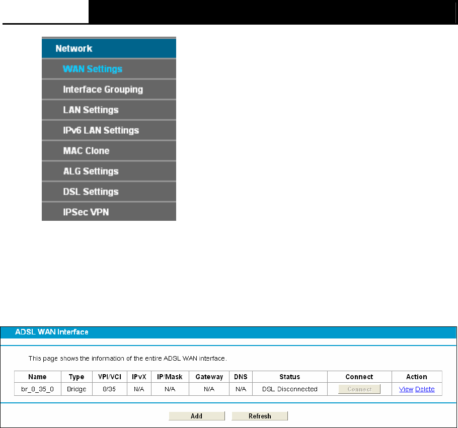View the br_8_35_0 interface details
This screenshot has height=428, width=458.
coord(406,389)
